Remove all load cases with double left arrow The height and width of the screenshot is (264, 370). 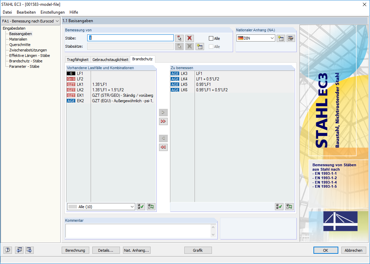point(163,147)
